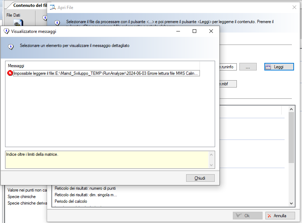The height and width of the screenshot is (223, 302).
Task: Select 'Reticolo dei risultati: numero di punti' row
Action: (x=85, y=188)
